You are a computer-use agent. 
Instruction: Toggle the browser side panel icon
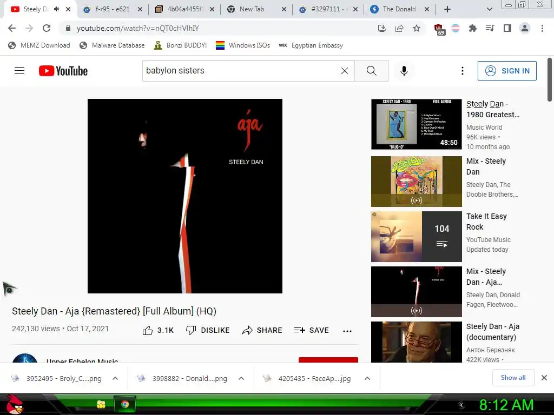tap(507, 28)
